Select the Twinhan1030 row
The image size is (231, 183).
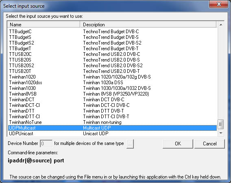click(112, 88)
